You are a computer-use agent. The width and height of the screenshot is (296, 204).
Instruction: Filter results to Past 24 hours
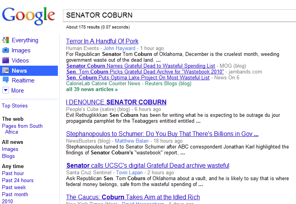pyautogui.click(x=18, y=181)
